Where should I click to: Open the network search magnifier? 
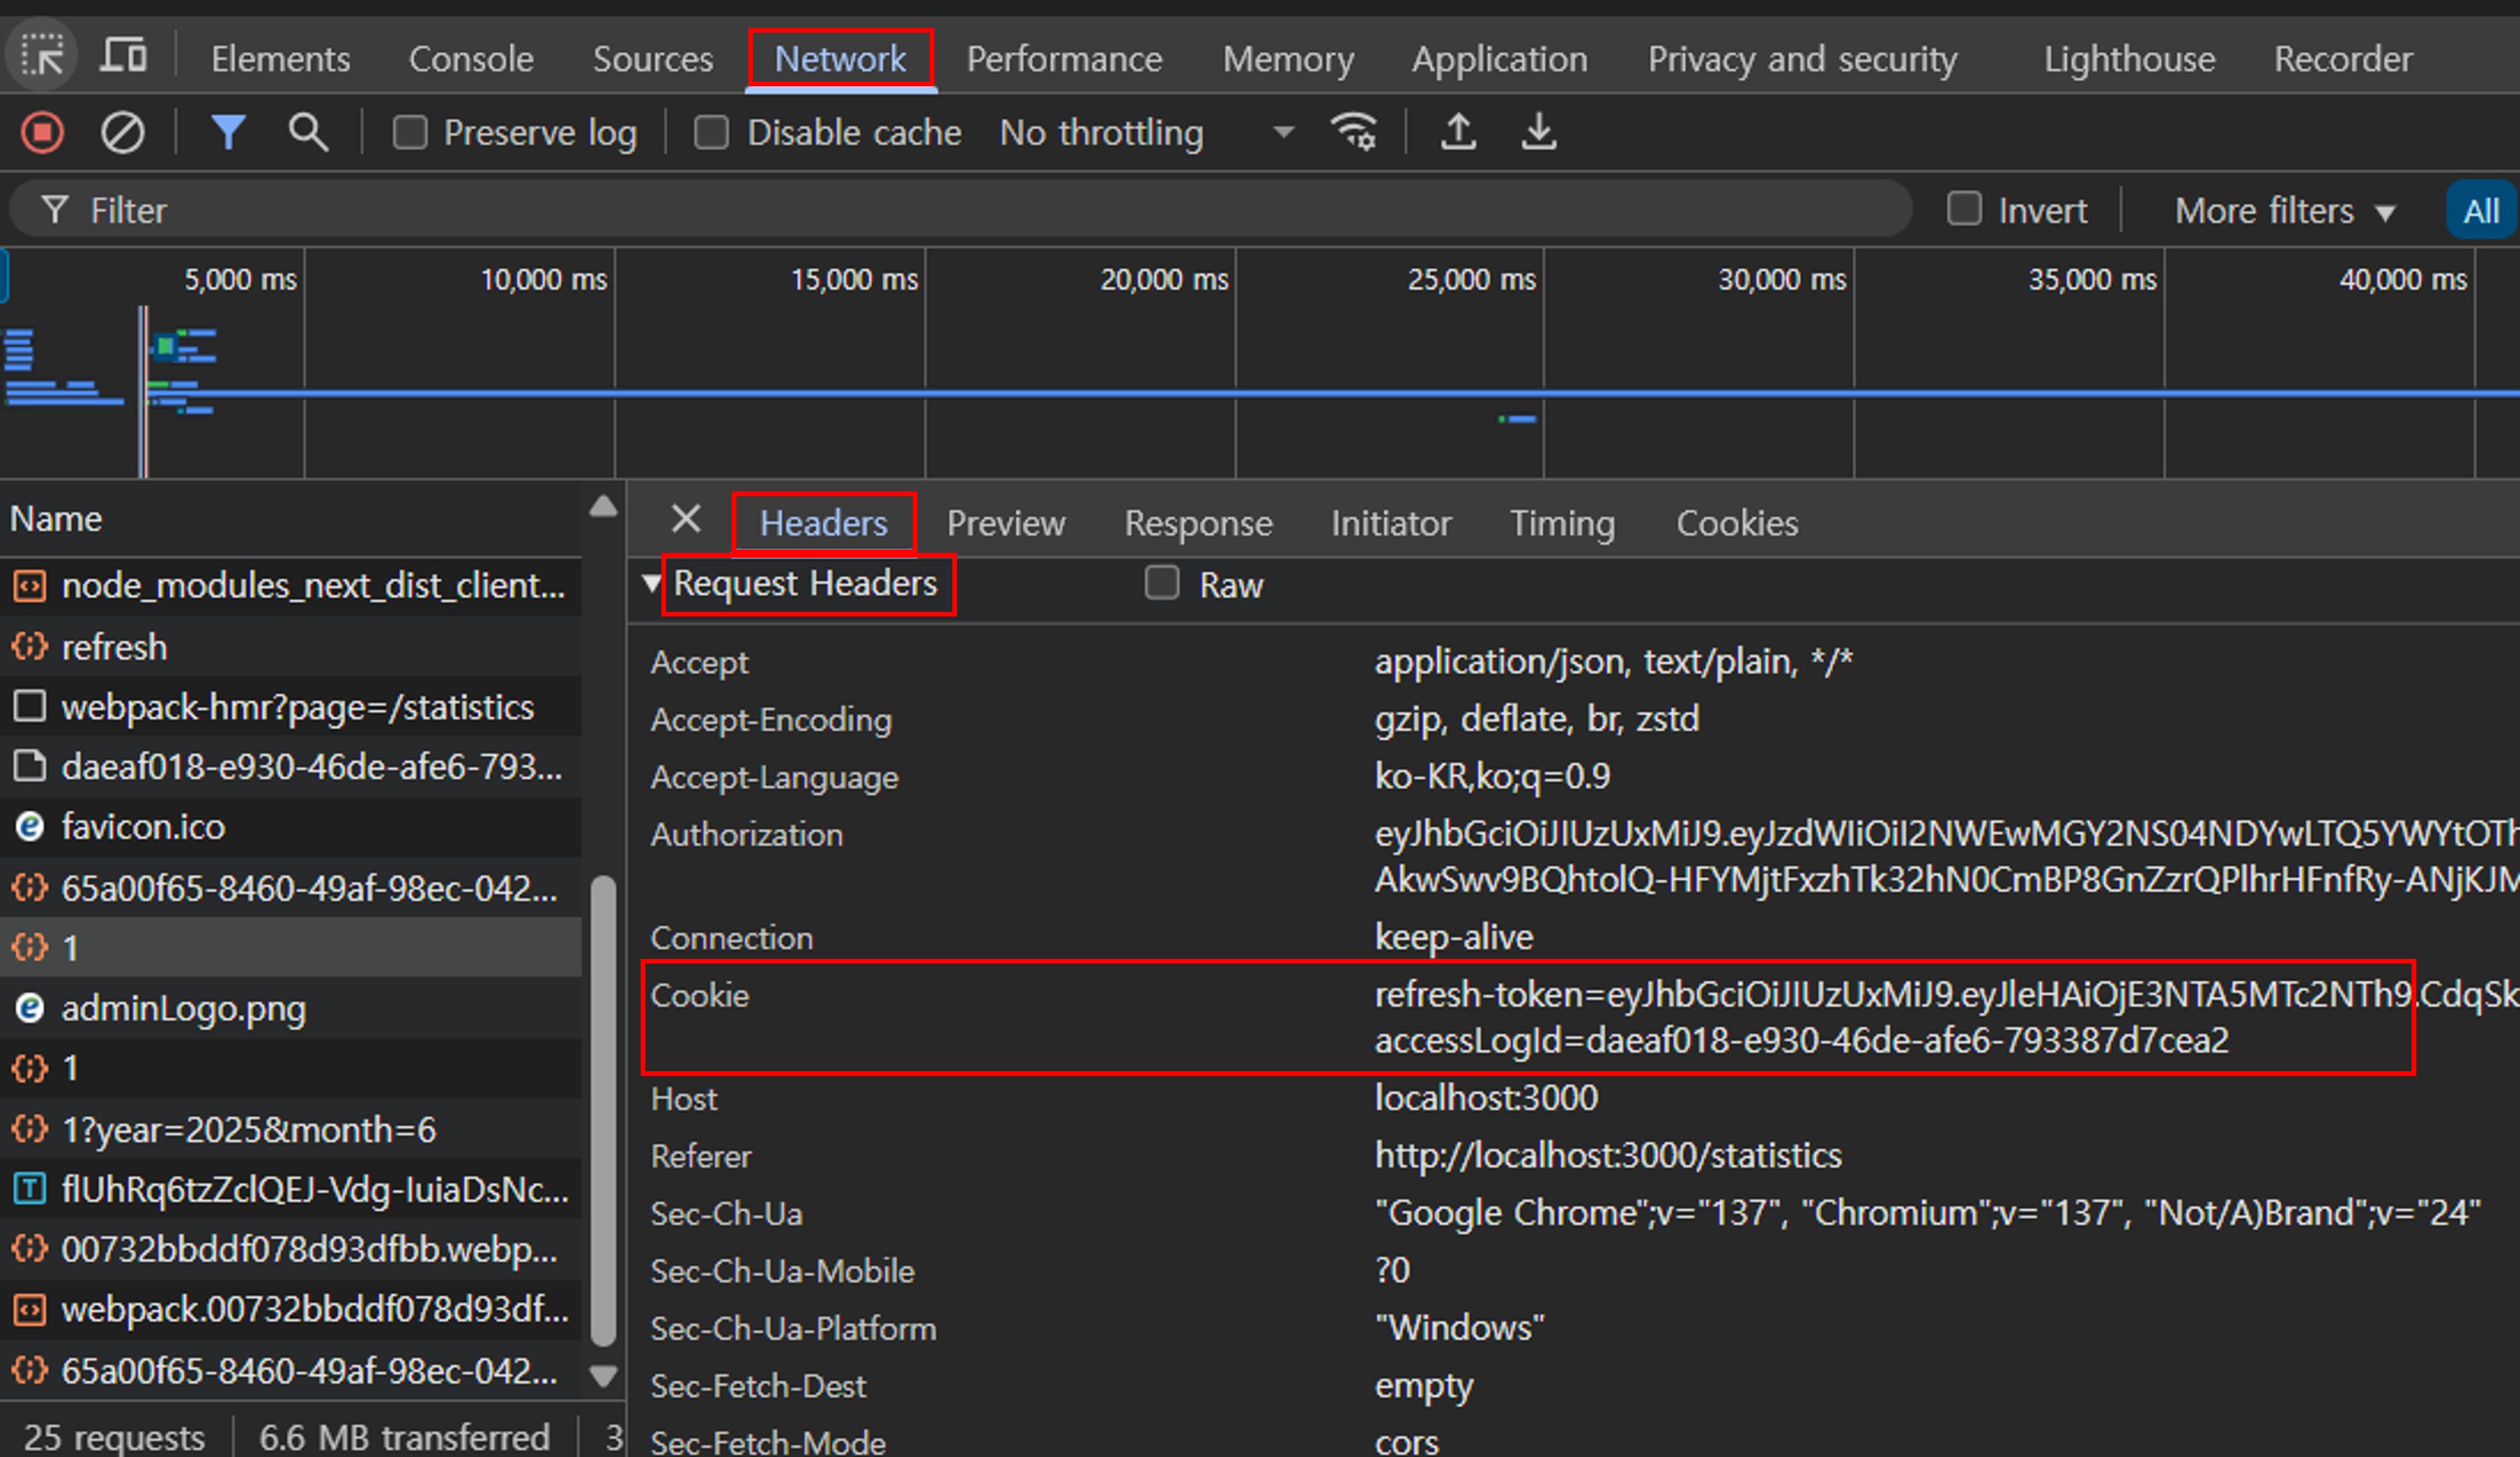[308, 132]
